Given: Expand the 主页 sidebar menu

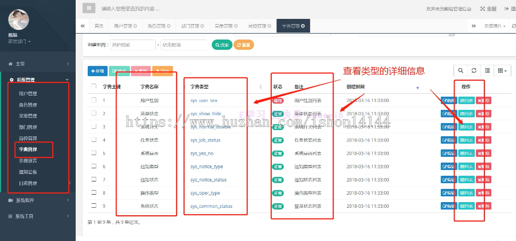Looking at the screenshot, I should click(38, 64).
